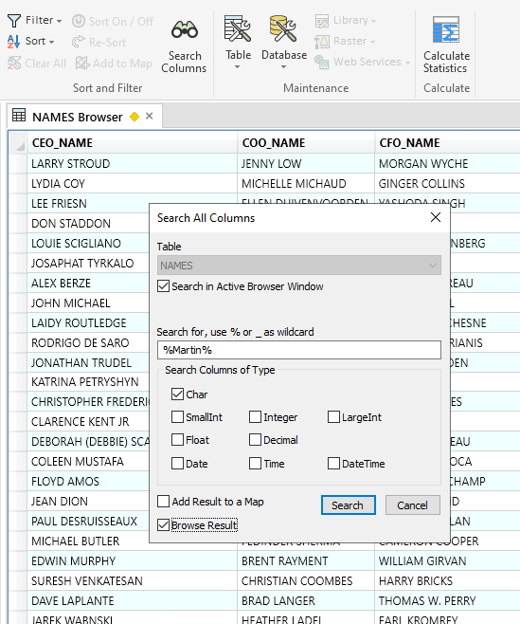Image resolution: width=520 pixels, height=624 pixels.
Task: Click the Sort A-Z icon
Action: click(x=13, y=42)
